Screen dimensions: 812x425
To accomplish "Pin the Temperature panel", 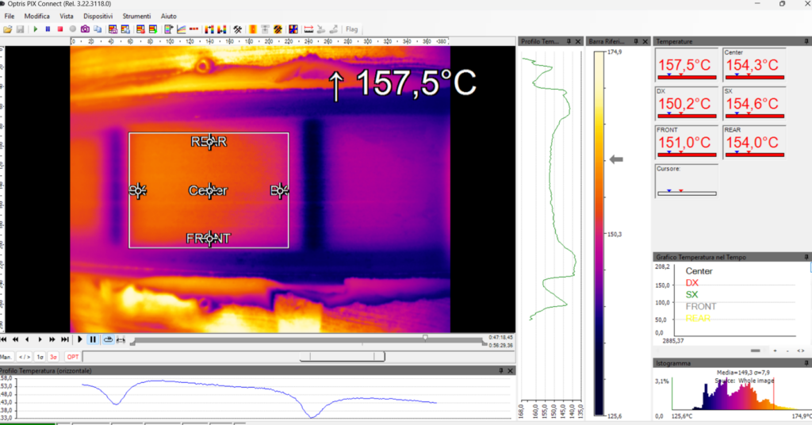I will pos(806,41).
